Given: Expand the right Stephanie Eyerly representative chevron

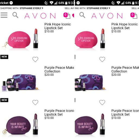Looking at the screenshot, I should pyautogui.click(x=109, y=8).
